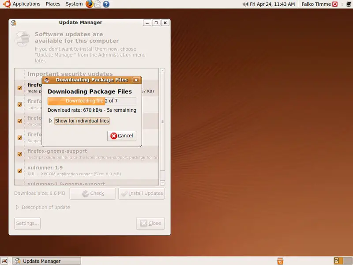
Task: Select the xulrunner-1.9 package row
Action: (x=86, y=171)
